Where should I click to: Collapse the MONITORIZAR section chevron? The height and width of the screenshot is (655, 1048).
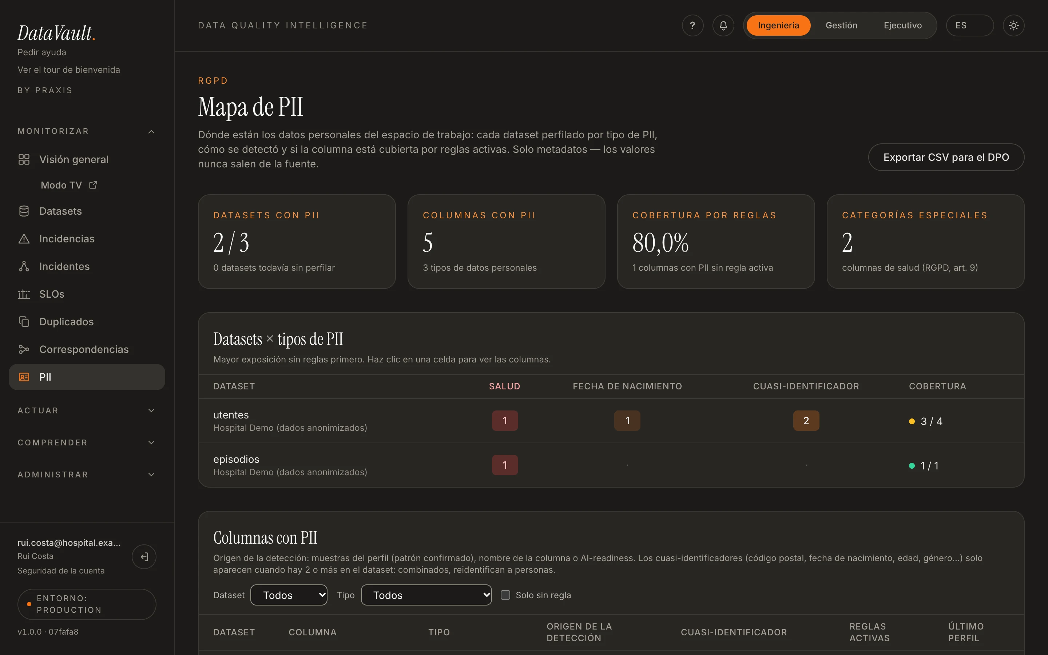[x=151, y=131]
